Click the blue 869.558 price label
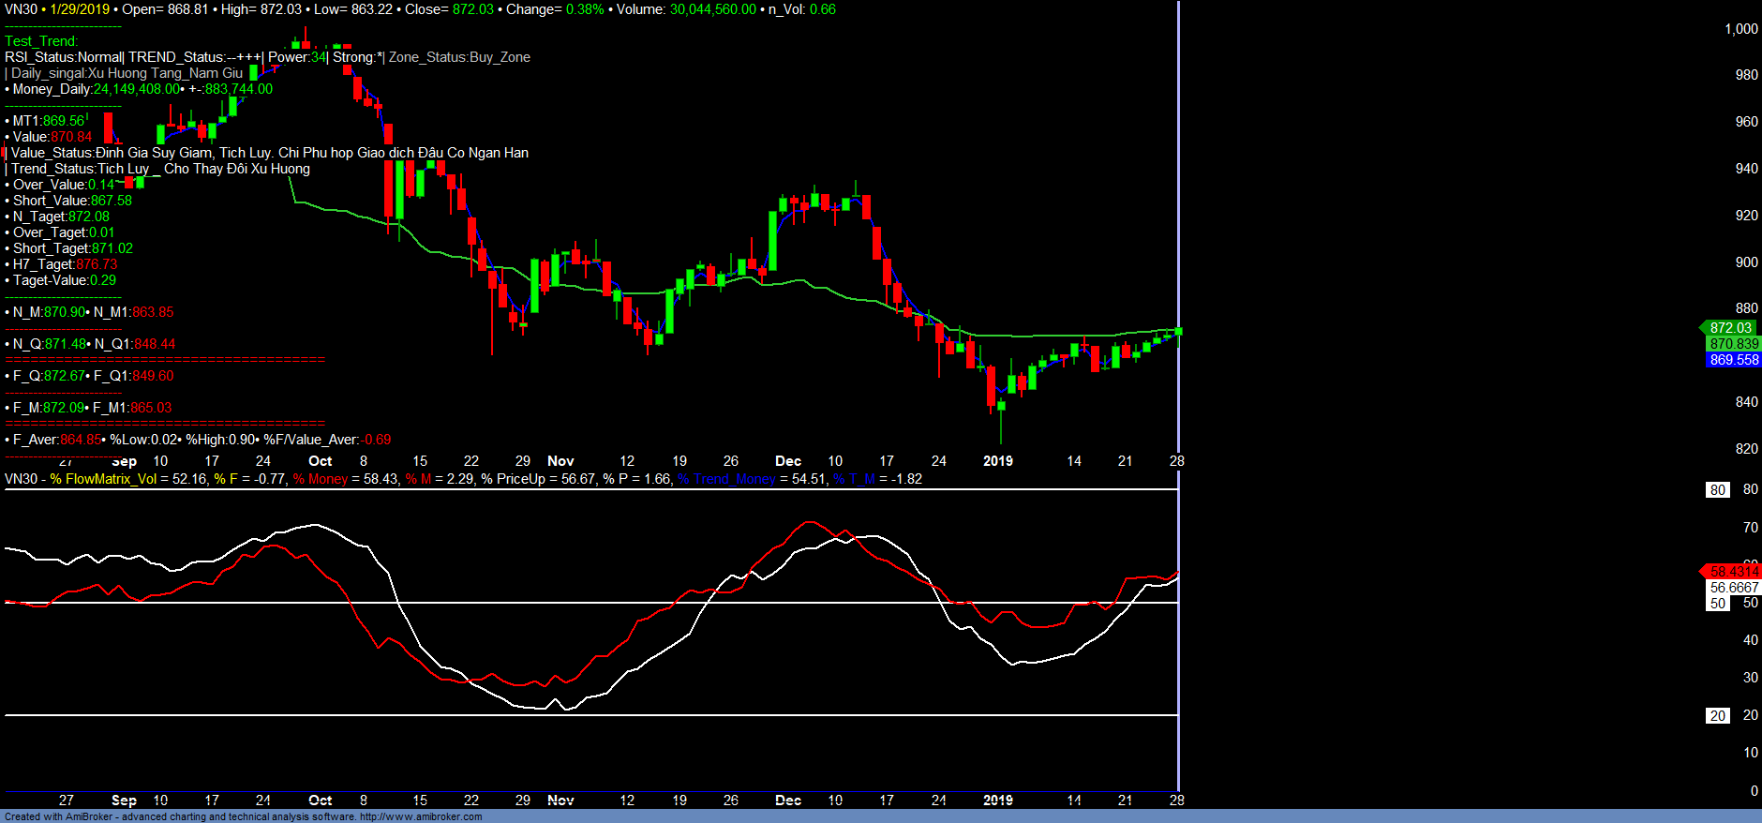Screen dimensions: 1762x823 coord(1734,360)
